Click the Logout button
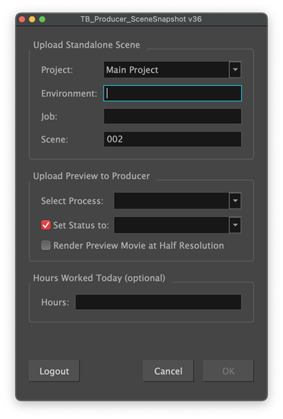Viewport: 283px width, 419px height. [55, 371]
